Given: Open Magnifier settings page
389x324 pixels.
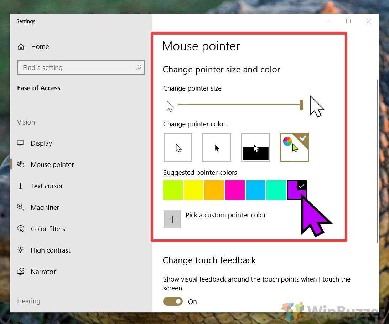Looking at the screenshot, I should (45, 208).
